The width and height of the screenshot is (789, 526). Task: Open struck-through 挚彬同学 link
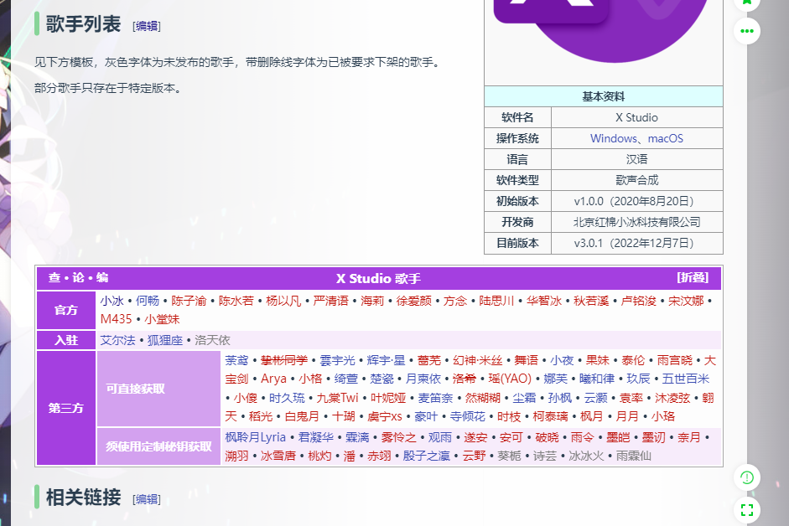(283, 360)
